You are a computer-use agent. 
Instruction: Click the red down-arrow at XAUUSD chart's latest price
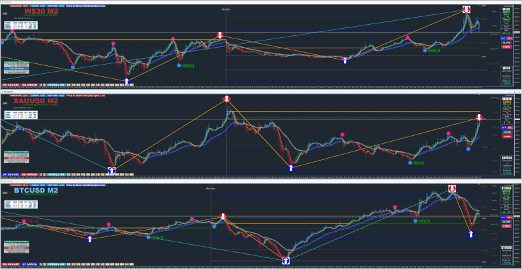(479, 117)
